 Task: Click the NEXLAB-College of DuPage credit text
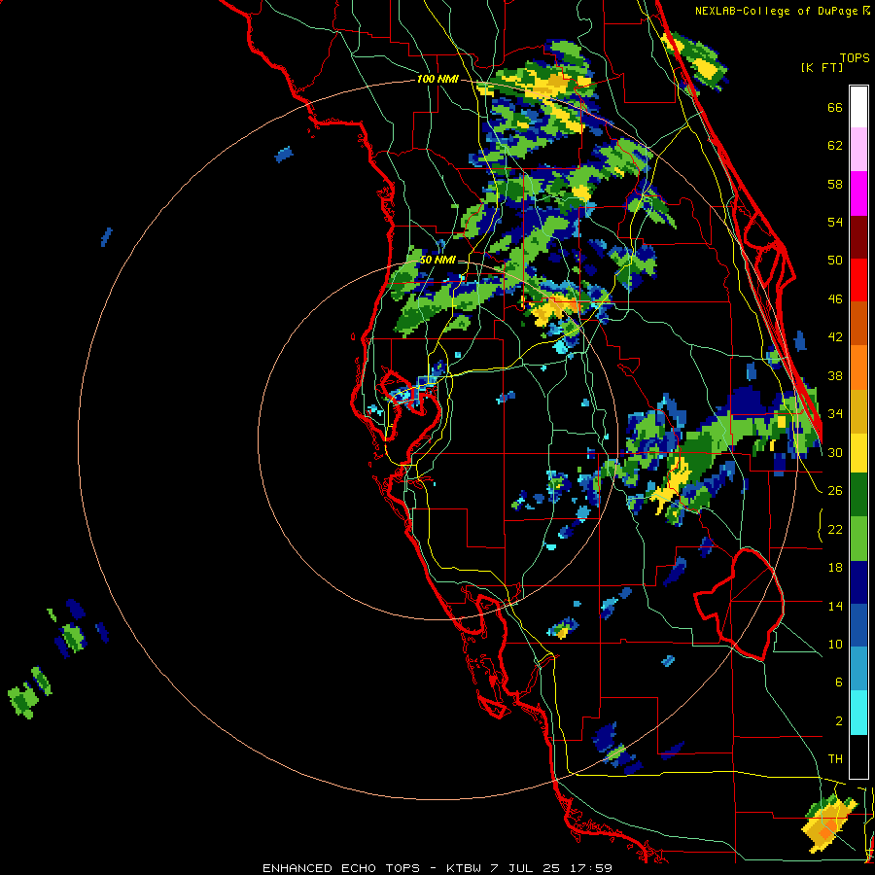(x=776, y=11)
